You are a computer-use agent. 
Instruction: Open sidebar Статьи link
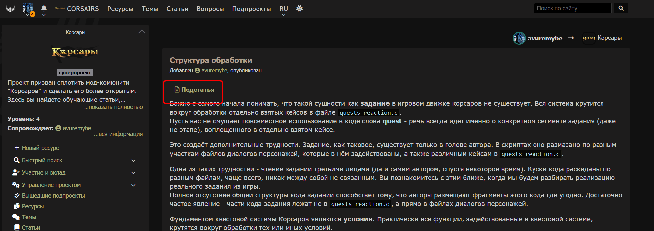point(31,228)
